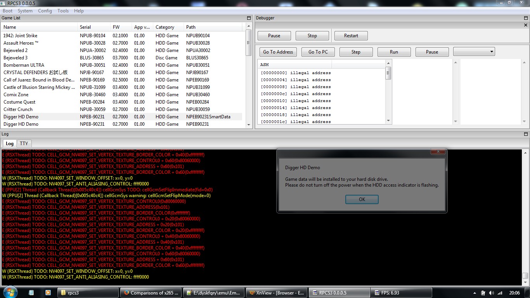Float the Debugger panel
Screen dimensions: 530x298
click(526, 18)
